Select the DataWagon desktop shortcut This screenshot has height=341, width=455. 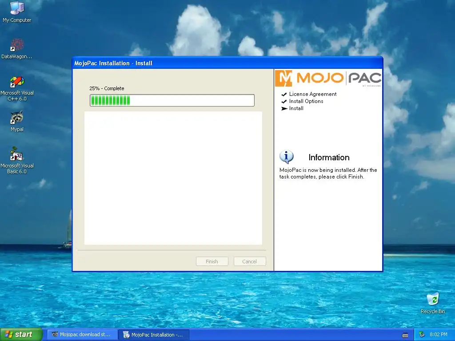(x=17, y=48)
